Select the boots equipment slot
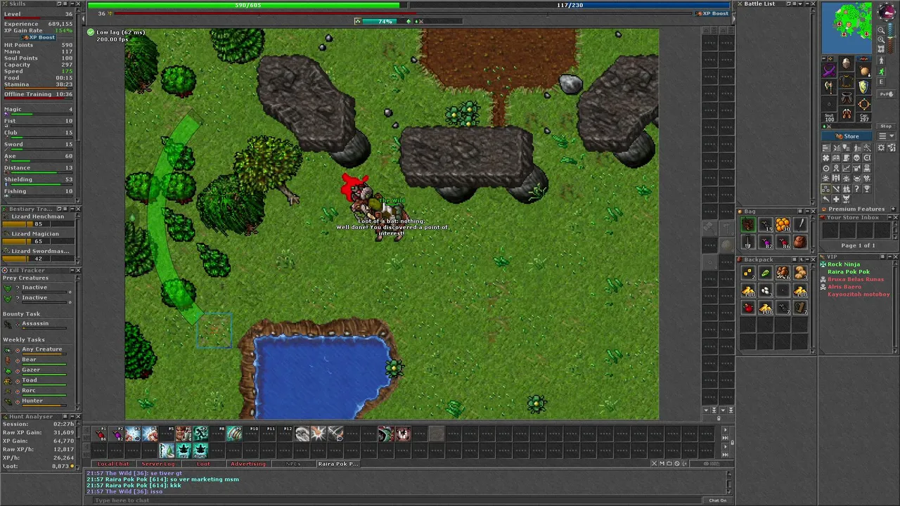The image size is (900, 506). pos(847,113)
